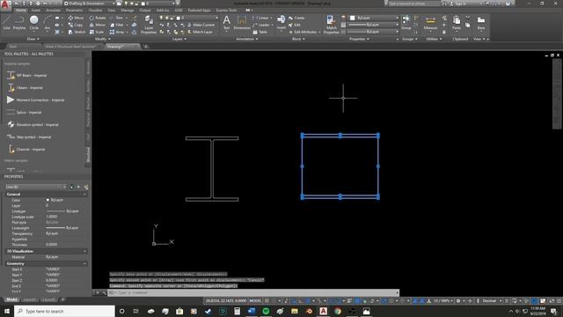Activate the Trim command

coord(117,18)
